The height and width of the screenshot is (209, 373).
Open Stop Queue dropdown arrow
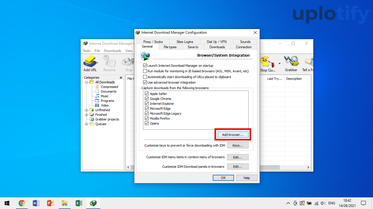pyautogui.click(x=279, y=64)
